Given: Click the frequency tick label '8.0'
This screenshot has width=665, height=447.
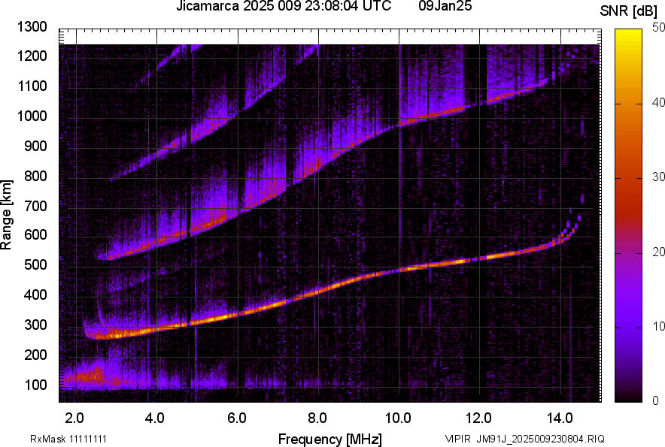Looking at the screenshot, I should [x=317, y=418].
